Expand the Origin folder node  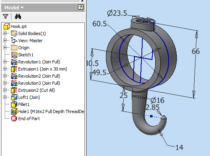pos(5,48)
